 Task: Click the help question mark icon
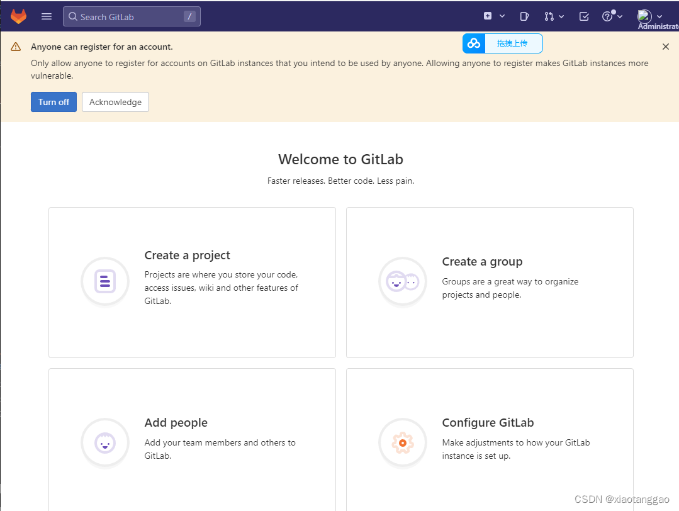606,16
